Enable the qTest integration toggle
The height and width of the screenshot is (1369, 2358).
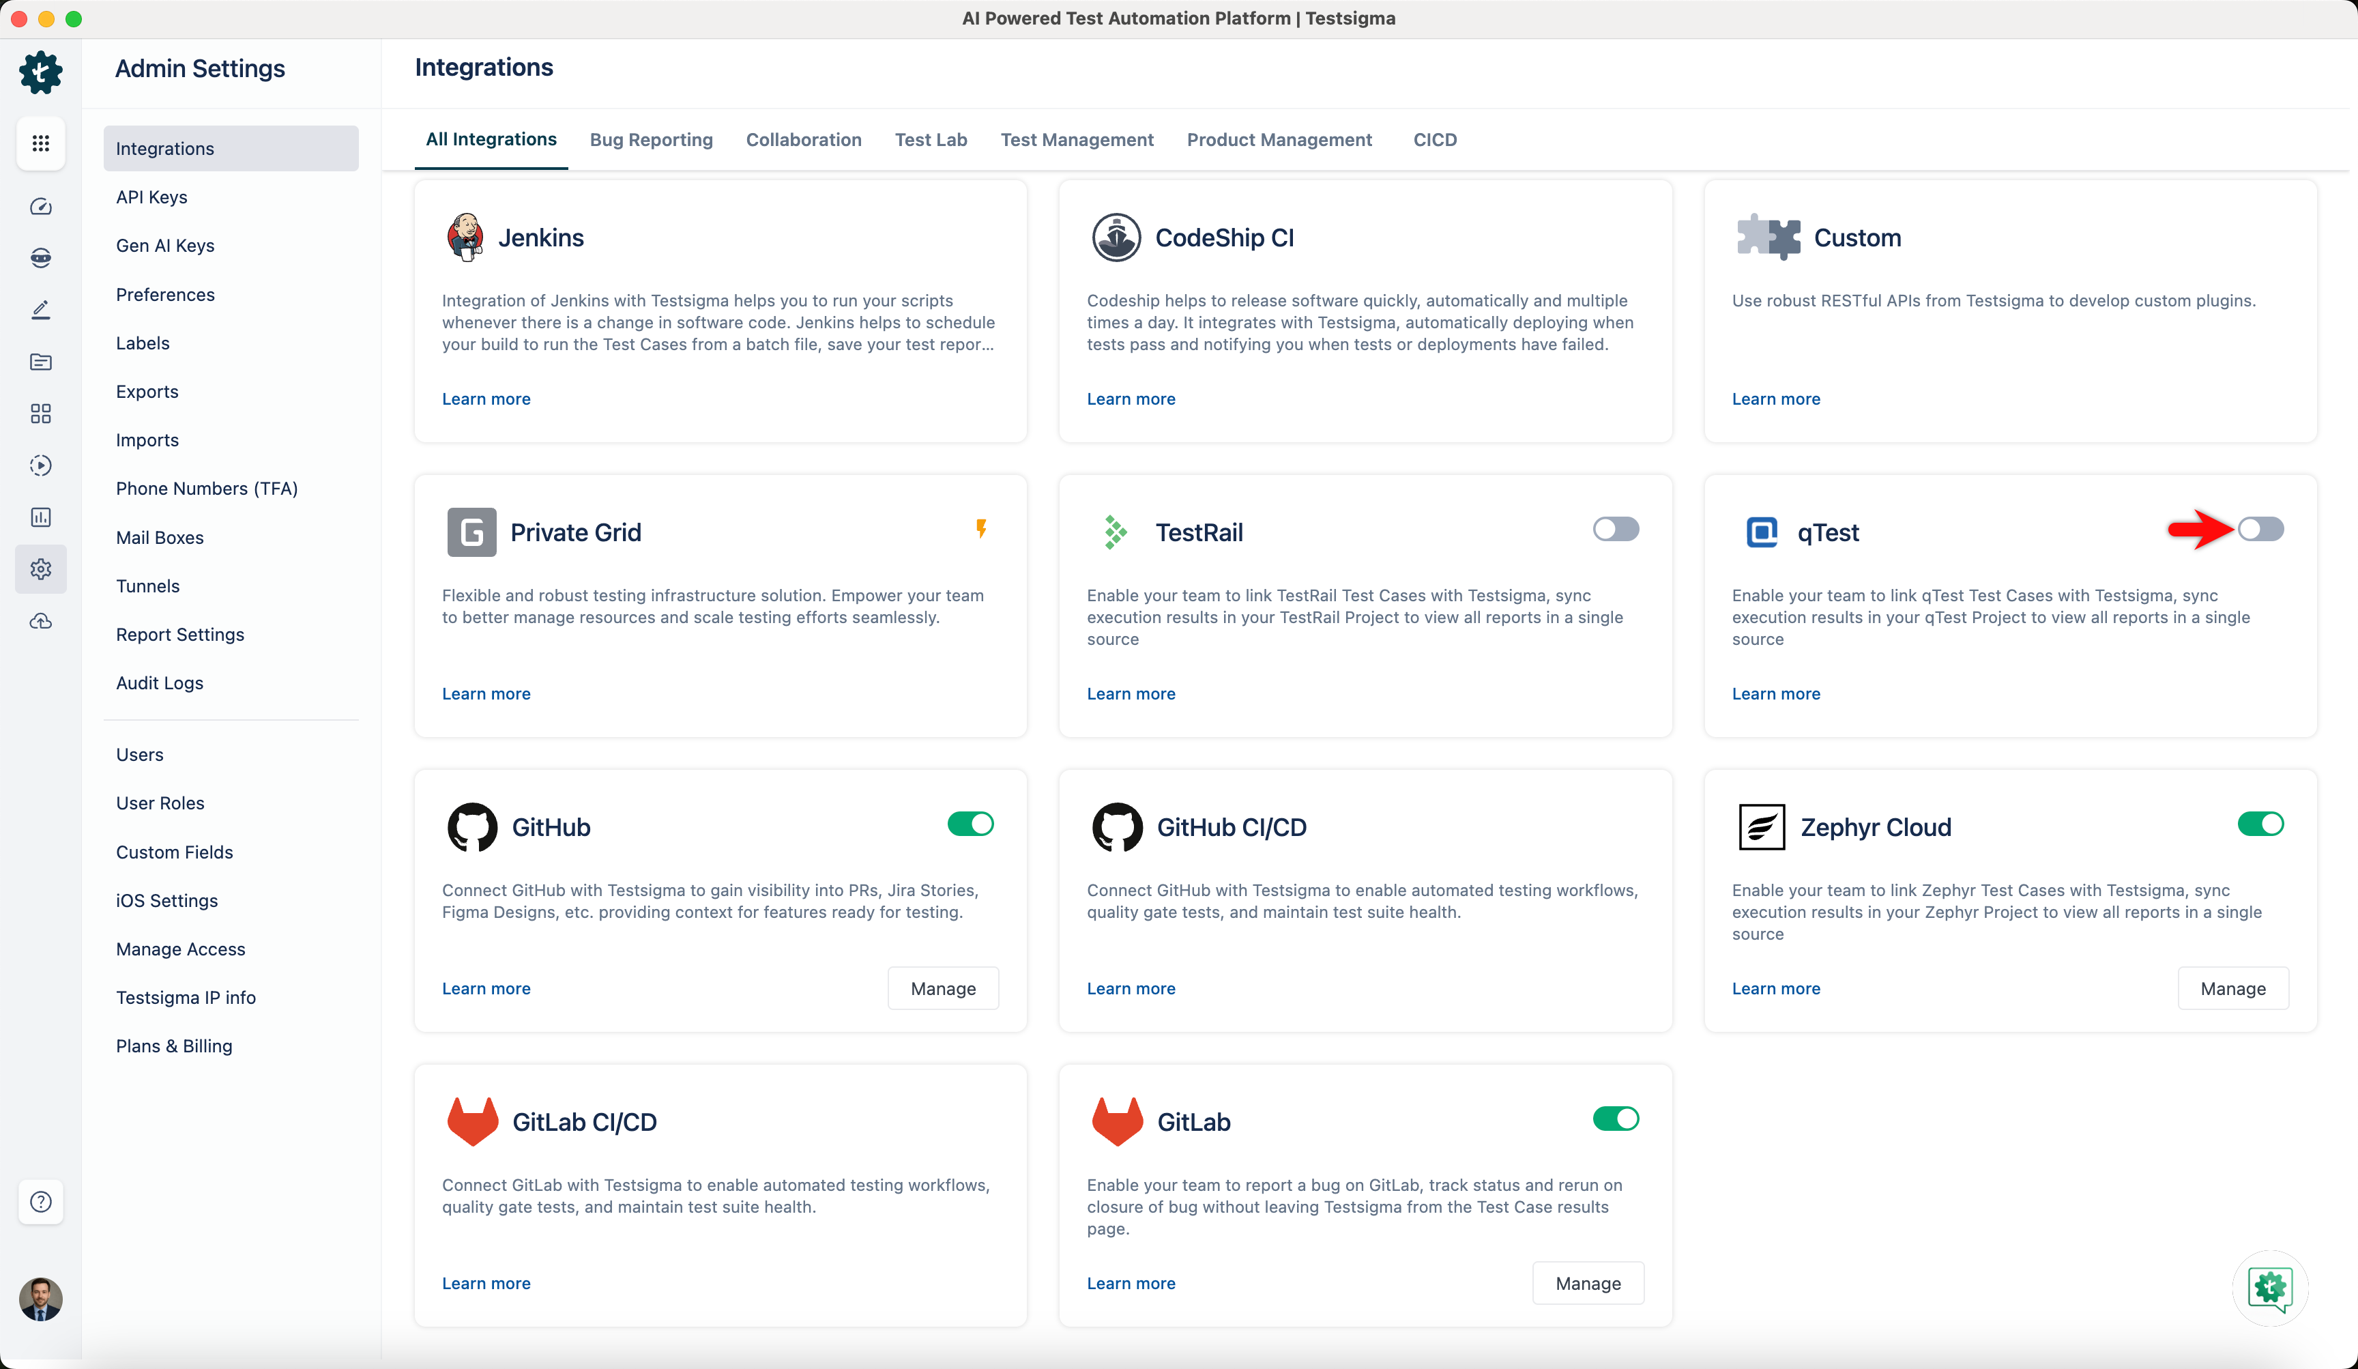(2260, 530)
